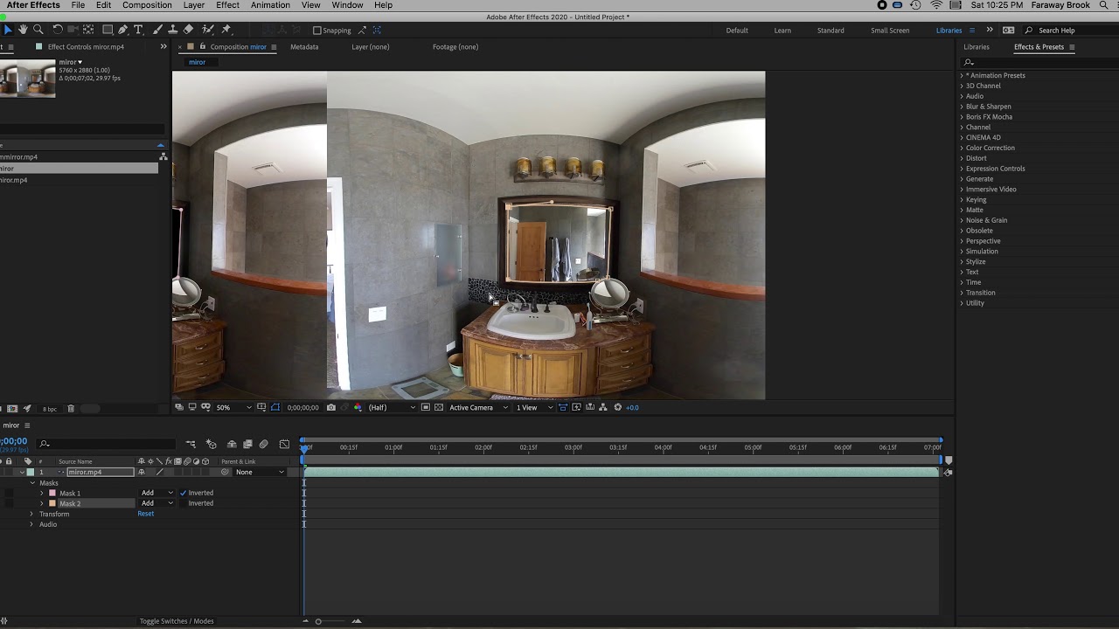The image size is (1119, 629).
Task: Open the resolution (Half) dropdown
Action: (x=392, y=407)
